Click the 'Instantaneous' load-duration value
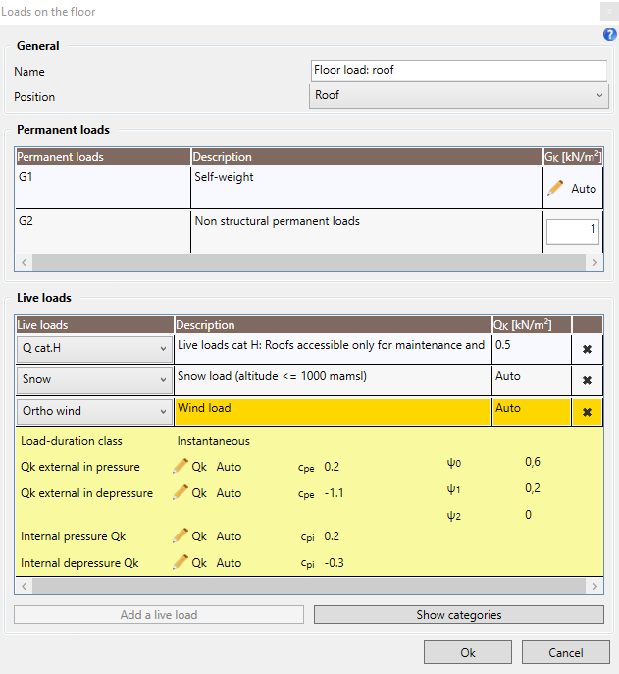Viewport: 619px width, 674px height. click(213, 441)
